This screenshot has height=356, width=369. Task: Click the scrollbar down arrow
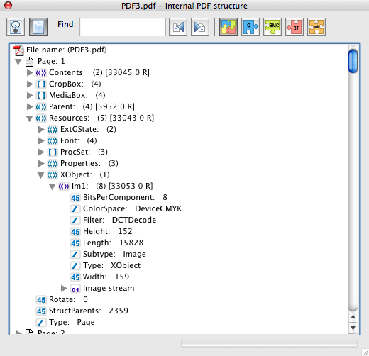[x=353, y=328]
